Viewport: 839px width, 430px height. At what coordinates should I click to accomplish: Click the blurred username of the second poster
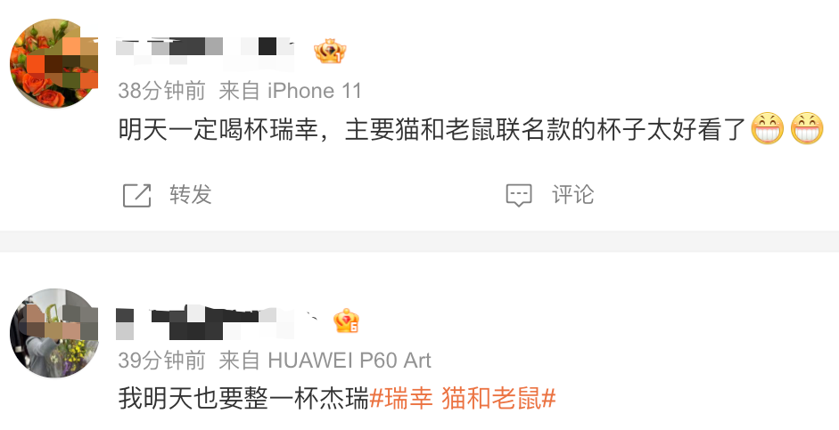pyautogui.click(x=214, y=322)
